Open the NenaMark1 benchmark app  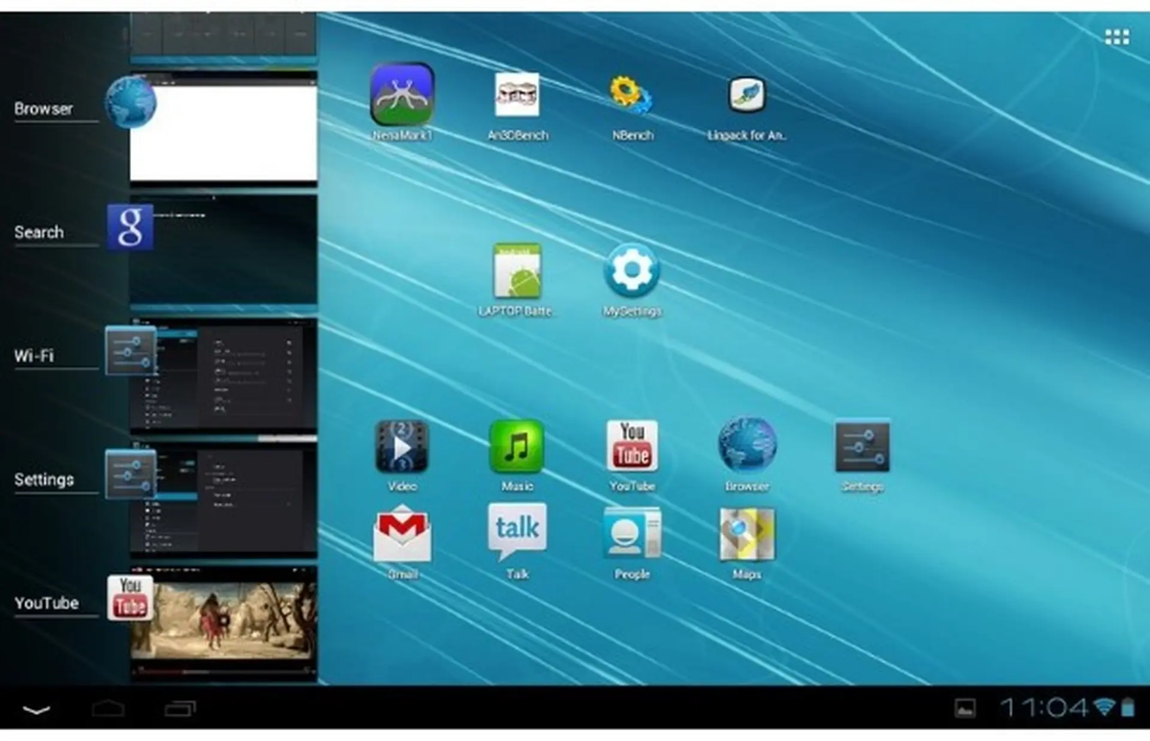(402, 95)
